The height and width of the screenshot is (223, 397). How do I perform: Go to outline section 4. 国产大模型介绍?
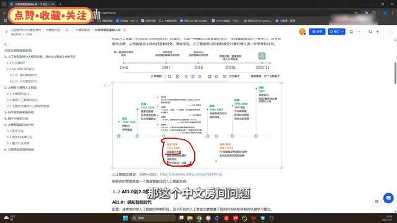(x=16, y=118)
